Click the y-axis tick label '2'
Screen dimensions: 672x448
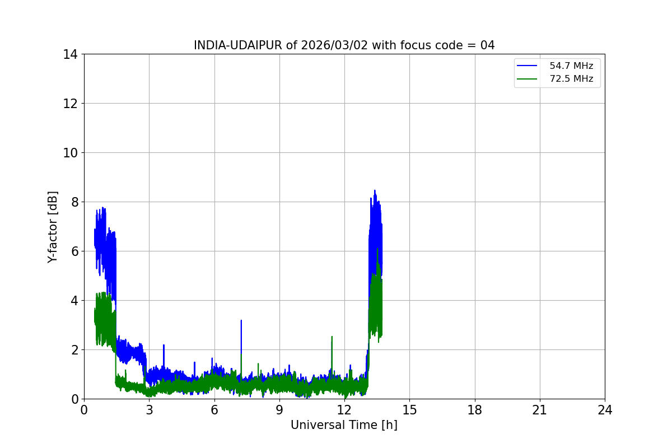tap(74, 350)
